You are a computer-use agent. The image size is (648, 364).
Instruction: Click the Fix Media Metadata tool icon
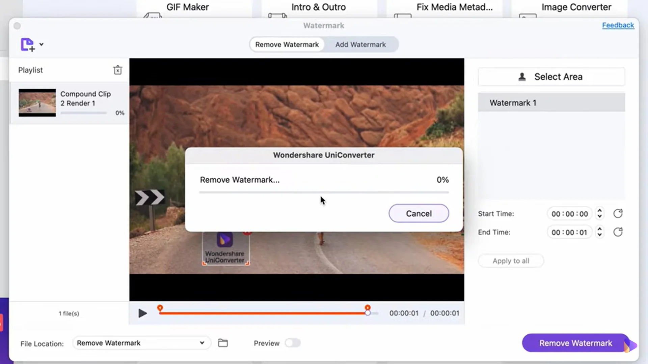401,16
